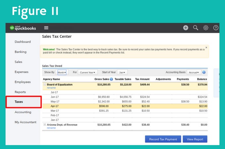The width and height of the screenshot is (225, 149).
Task: Open the help question mark
Action: point(216,28)
